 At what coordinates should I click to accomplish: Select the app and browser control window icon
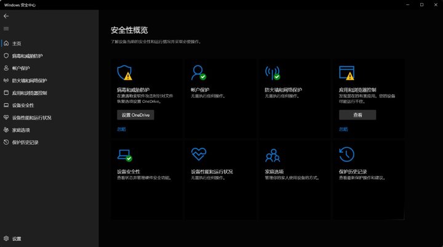point(346,73)
